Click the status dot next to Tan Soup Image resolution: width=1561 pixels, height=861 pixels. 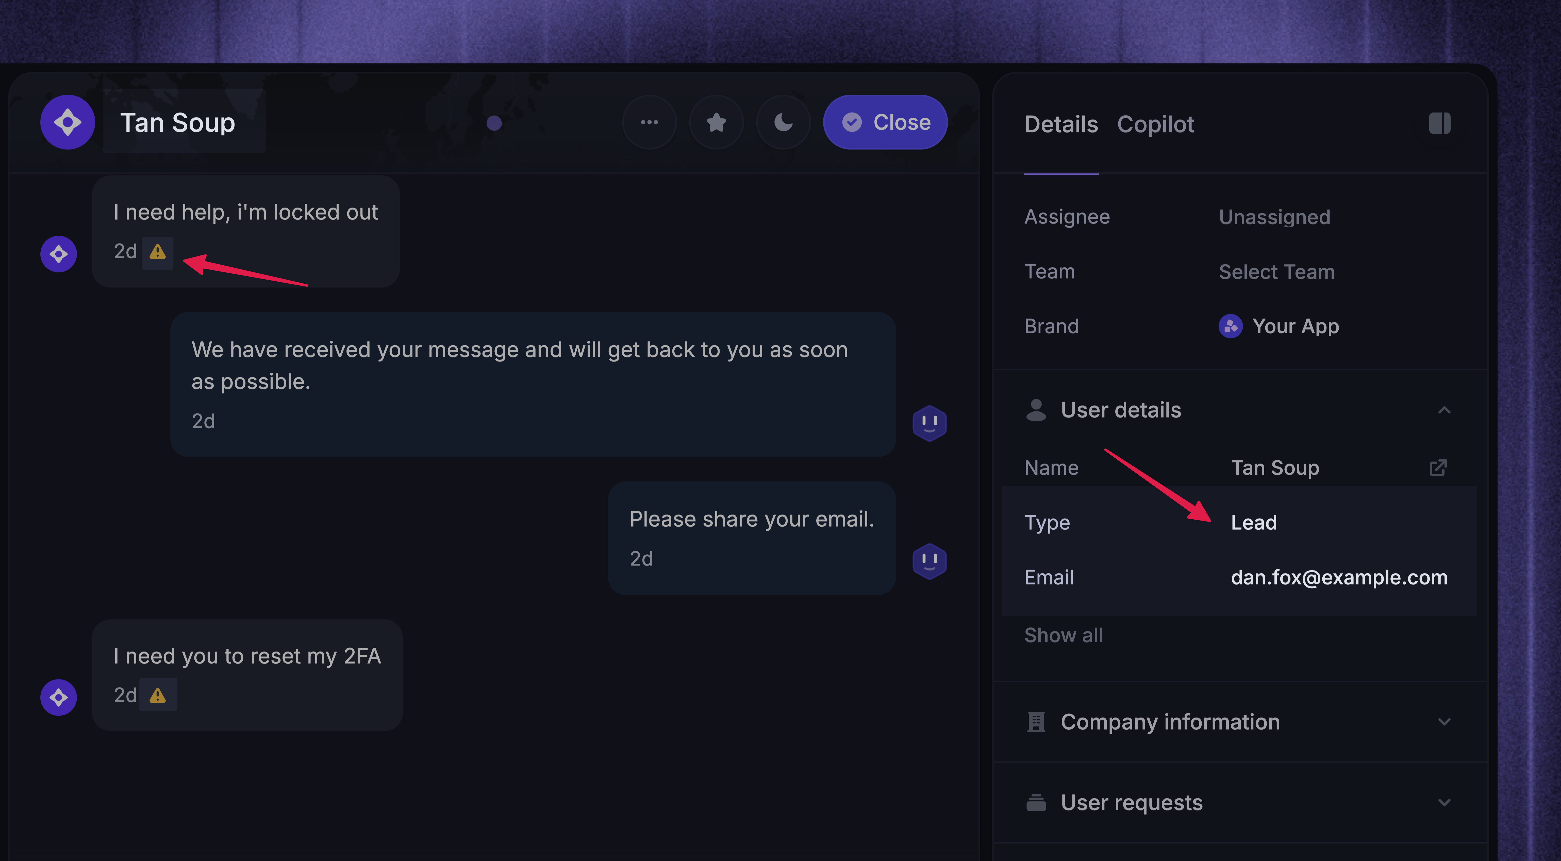[494, 123]
